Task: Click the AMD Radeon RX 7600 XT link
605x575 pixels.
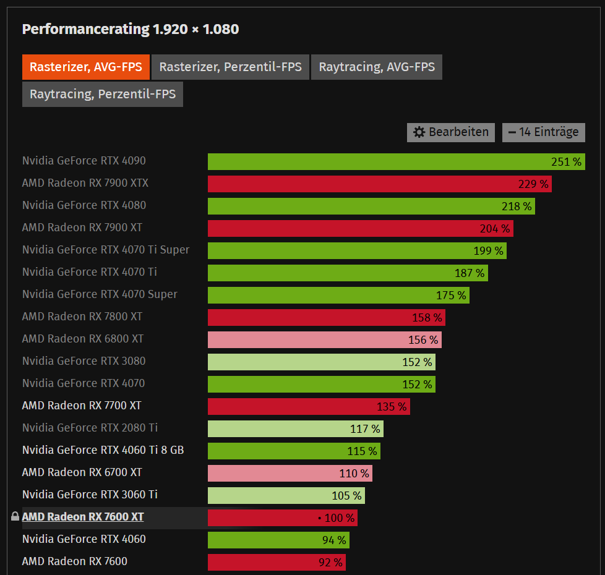Action: [82, 517]
